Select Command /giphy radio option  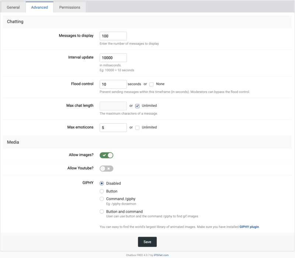(102, 199)
